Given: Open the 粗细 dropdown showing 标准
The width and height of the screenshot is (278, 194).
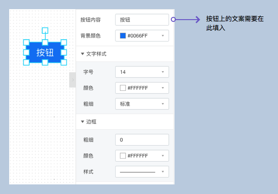Looking at the screenshot, I should coord(142,104).
